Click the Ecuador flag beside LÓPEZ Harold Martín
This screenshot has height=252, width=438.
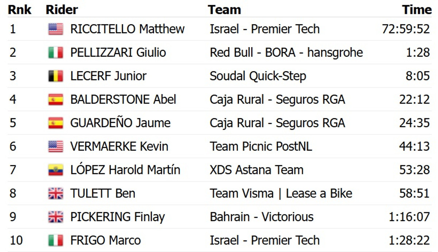point(55,170)
